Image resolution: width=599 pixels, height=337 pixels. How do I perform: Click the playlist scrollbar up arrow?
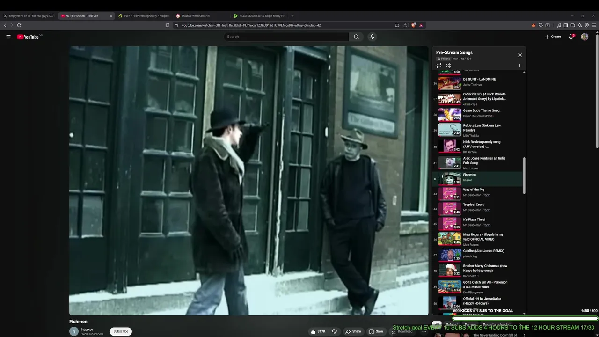(x=524, y=72)
